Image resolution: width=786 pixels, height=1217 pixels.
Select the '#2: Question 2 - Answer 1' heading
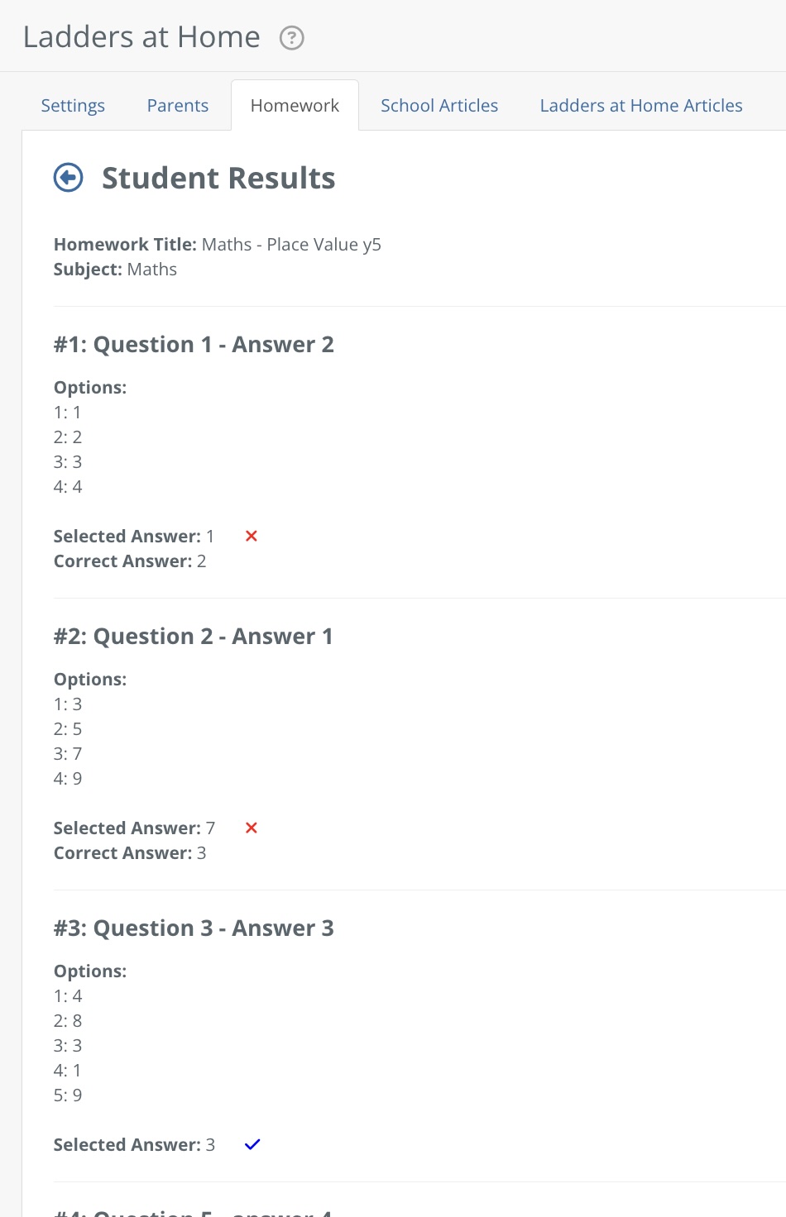194,637
